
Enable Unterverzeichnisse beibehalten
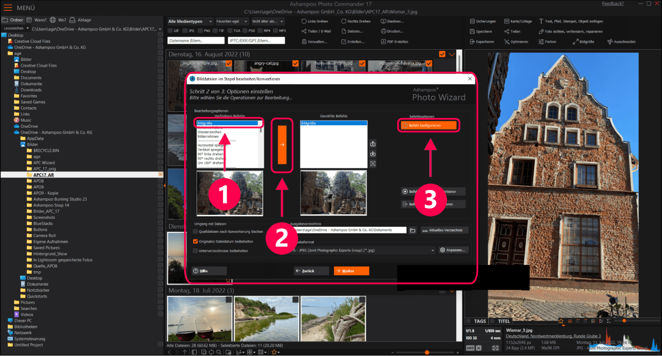[195, 250]
